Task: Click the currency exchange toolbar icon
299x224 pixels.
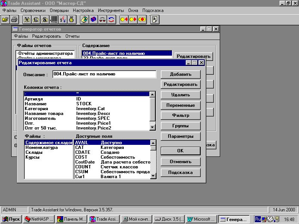Action: pos(63,19)
